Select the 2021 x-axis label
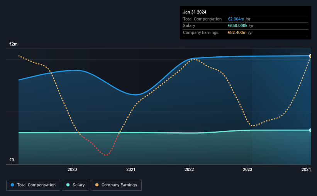317x196 pixels. coord(131,169)
